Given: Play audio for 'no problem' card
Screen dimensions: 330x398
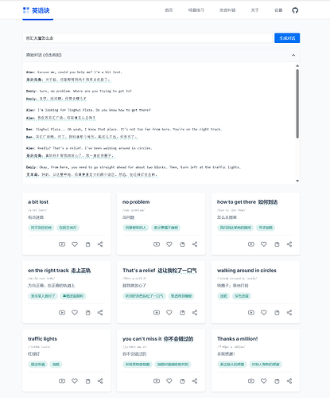Looking at the screenshot, I should click(157, 244).
